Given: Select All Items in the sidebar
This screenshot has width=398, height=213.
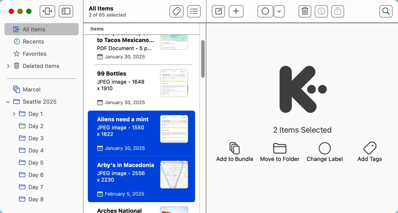Looking at the screenshot, I should (x=41, y=29).
